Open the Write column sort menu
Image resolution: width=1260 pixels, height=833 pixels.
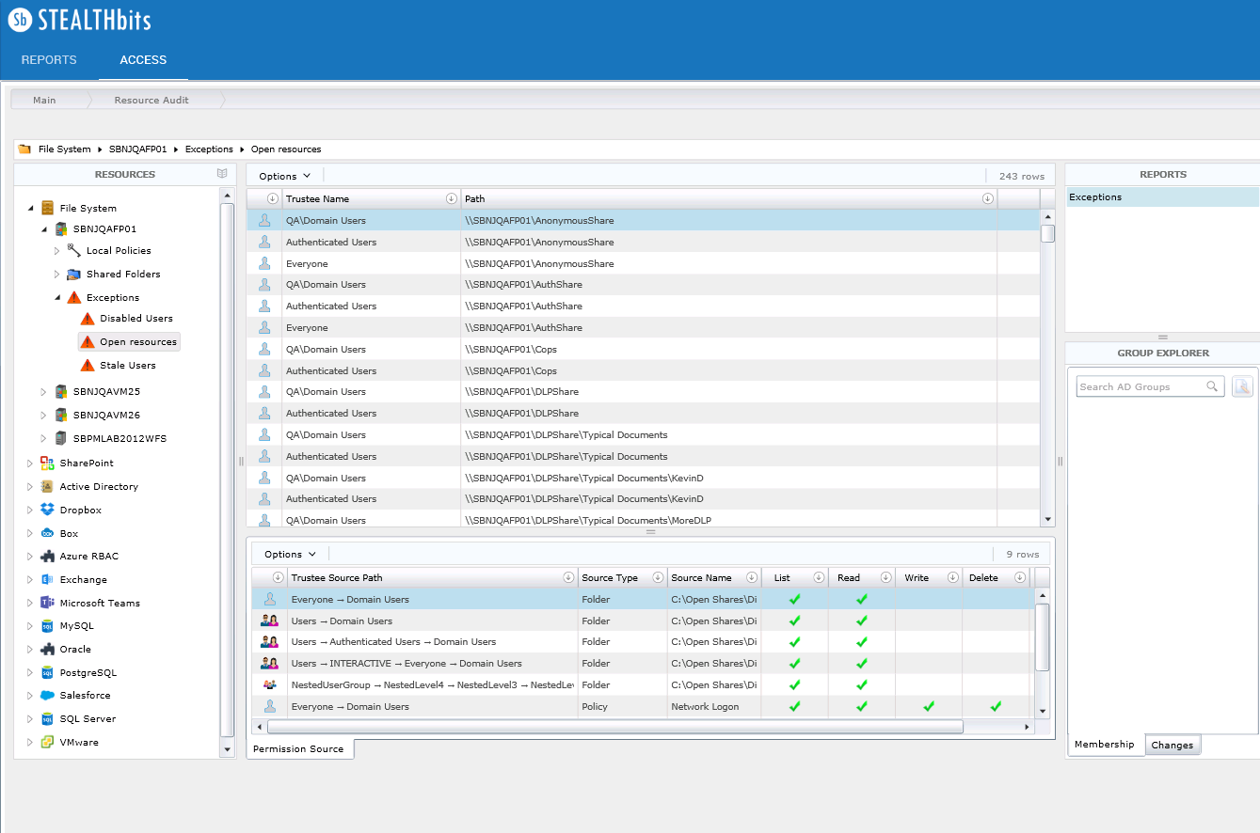(x=952, y=577)
